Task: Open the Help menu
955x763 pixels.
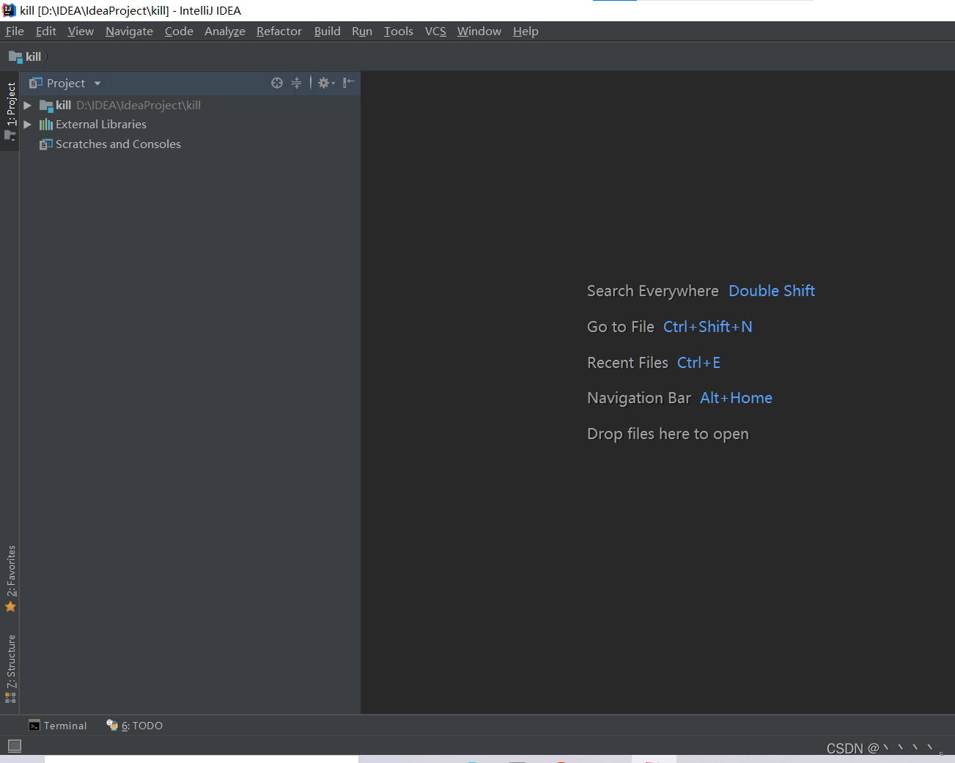Action: click(526, 31)
